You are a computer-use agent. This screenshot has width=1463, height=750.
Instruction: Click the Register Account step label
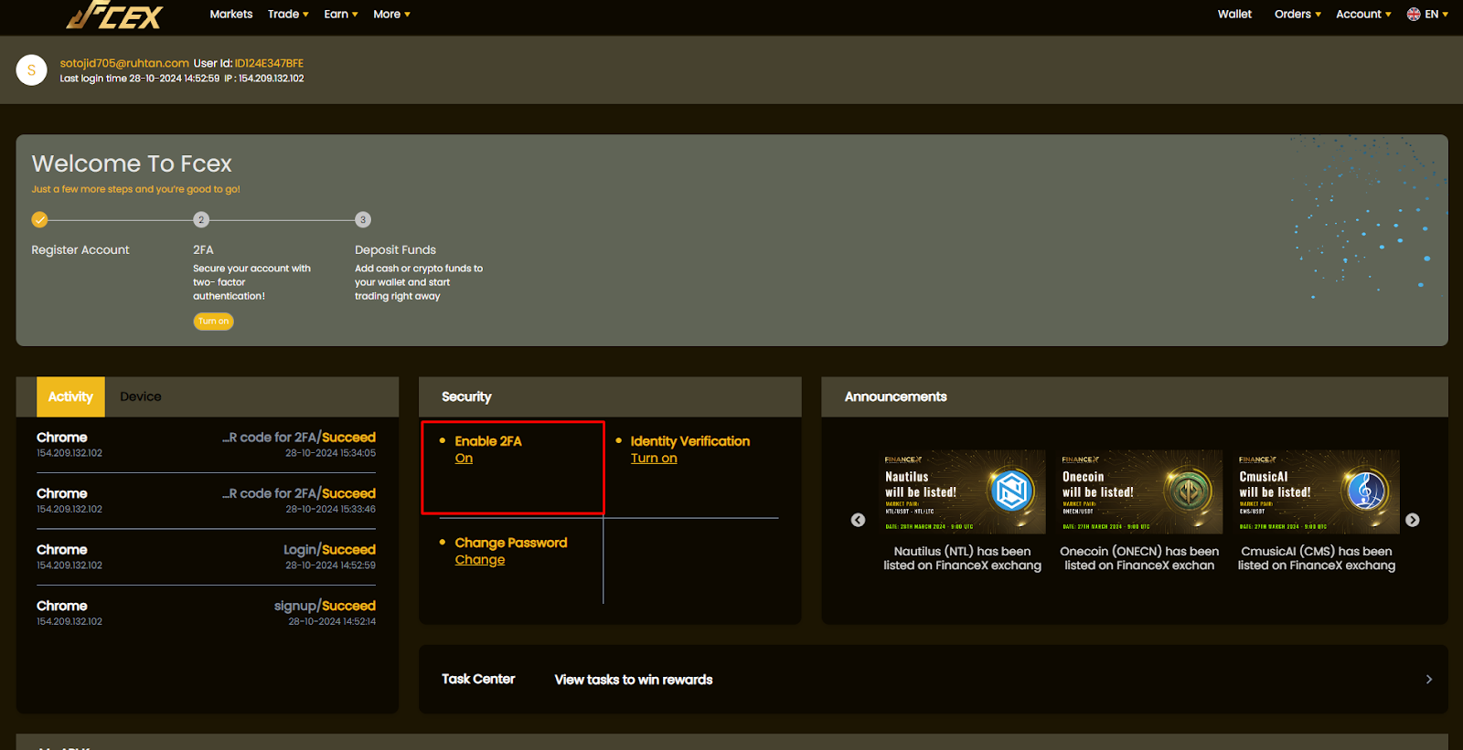point(80,249)
